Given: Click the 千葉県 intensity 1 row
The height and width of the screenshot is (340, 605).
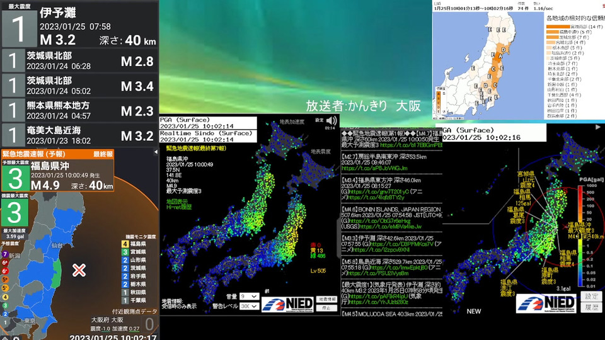Looking at the screenshot, I should click(134, 300).
